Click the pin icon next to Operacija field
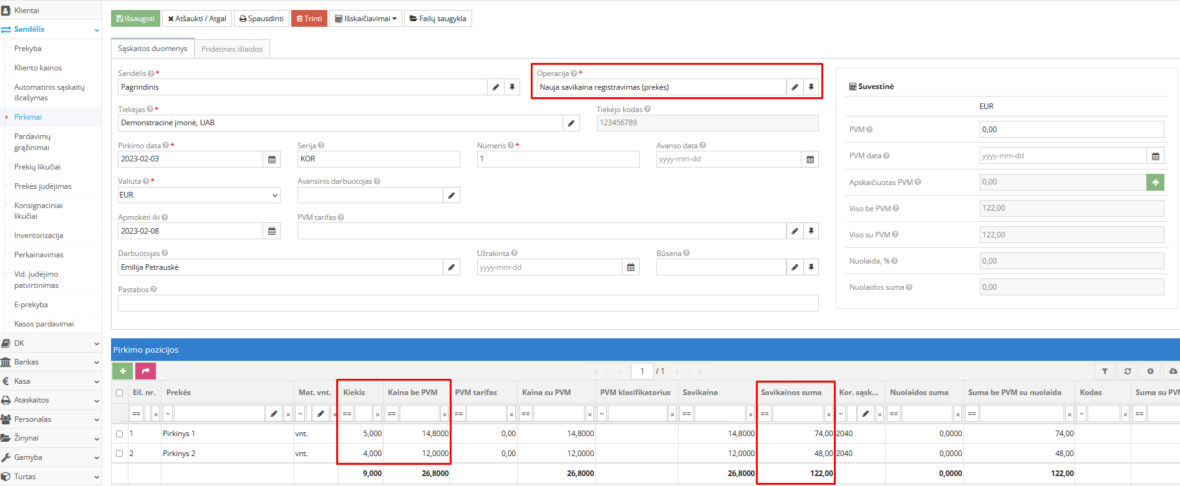 811,87
